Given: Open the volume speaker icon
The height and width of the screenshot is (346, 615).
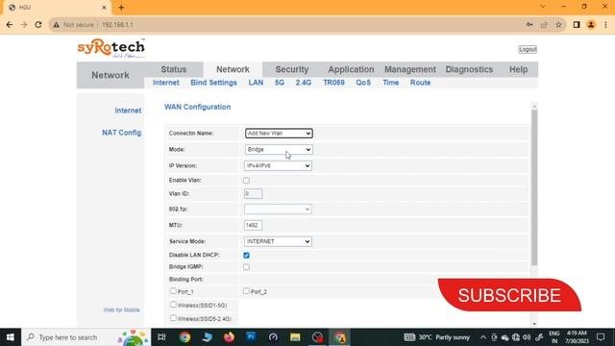Looking at the screenshot, I should (527, 337).
